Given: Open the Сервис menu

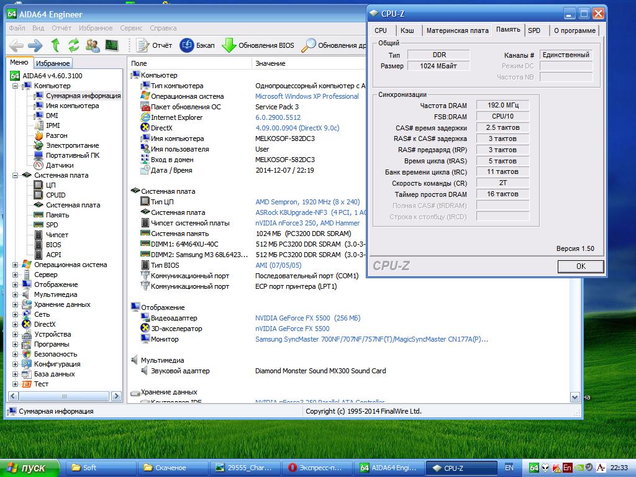Looking at the screenshot, I should pyautogui.click(x=131, y=28).
